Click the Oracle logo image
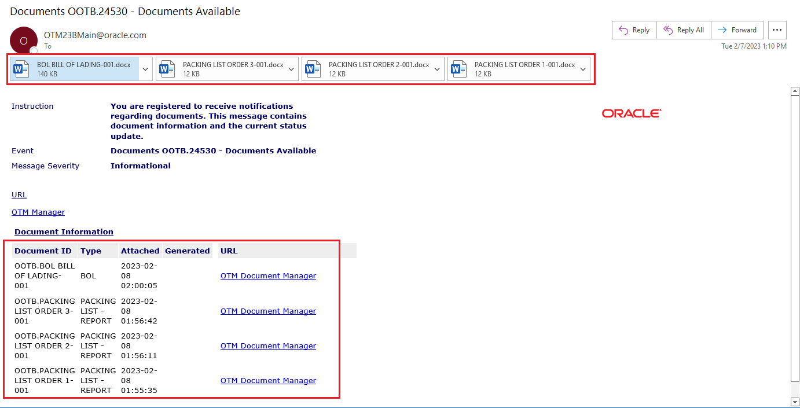Viewport: 800px width, 408px height. click(632, 113)
